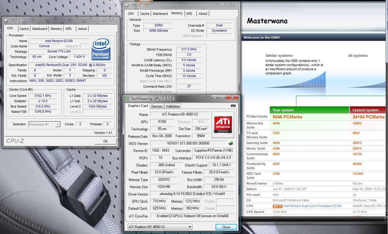Open SPD tab in left CPU-Z window
Screen dimensions: 388x234
click(x=68, y=29)
